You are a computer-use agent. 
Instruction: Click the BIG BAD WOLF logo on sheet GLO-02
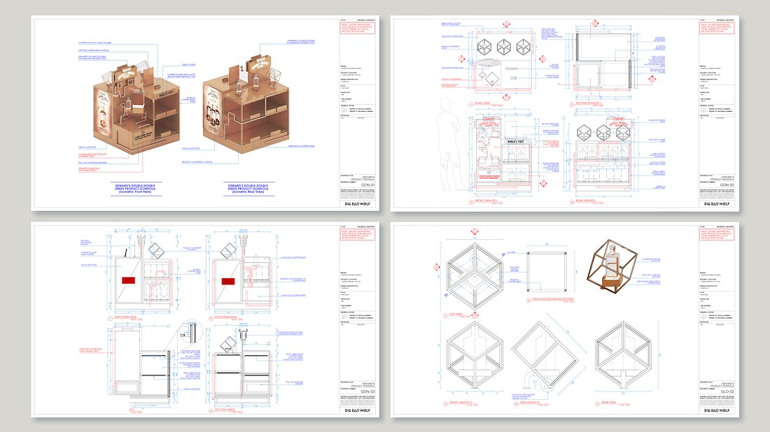[717, 410]
